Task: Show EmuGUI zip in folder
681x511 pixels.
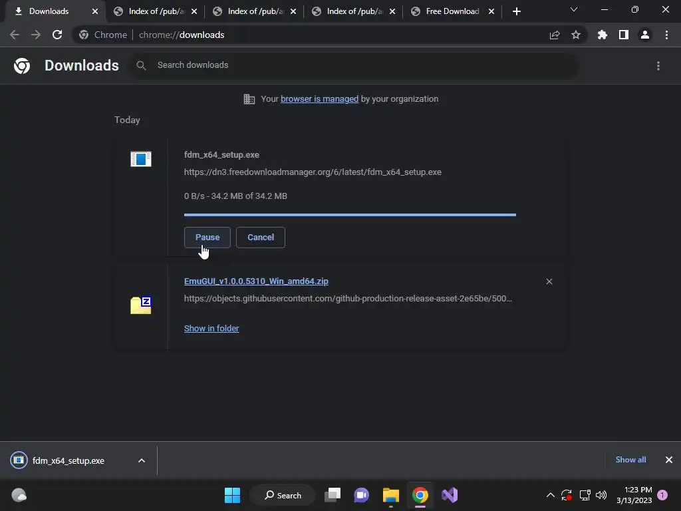Action: 211,329
